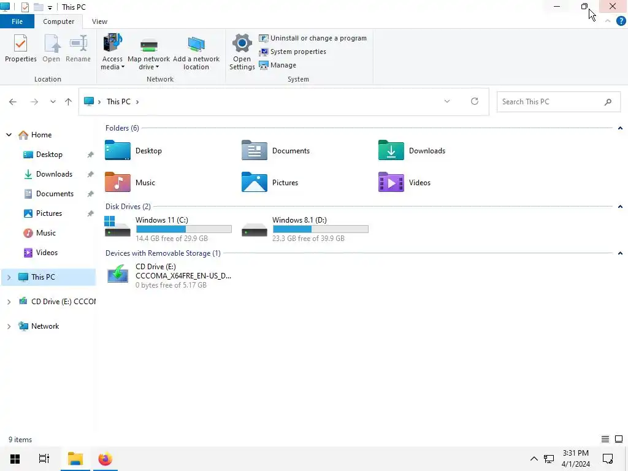Expand the CD Drive (E:) tree node
The height and width of the screenshot is (471, 628).
coord(9,302)
